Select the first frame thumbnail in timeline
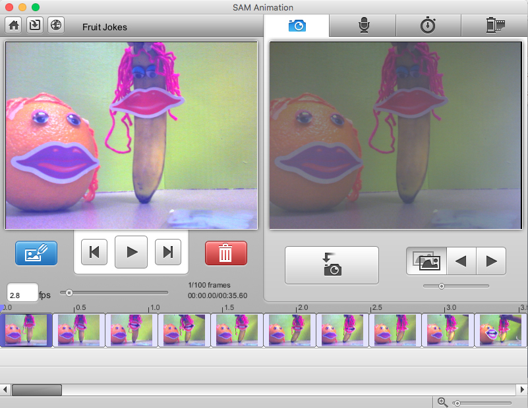The image size is (528, 408). pos(26,330)
